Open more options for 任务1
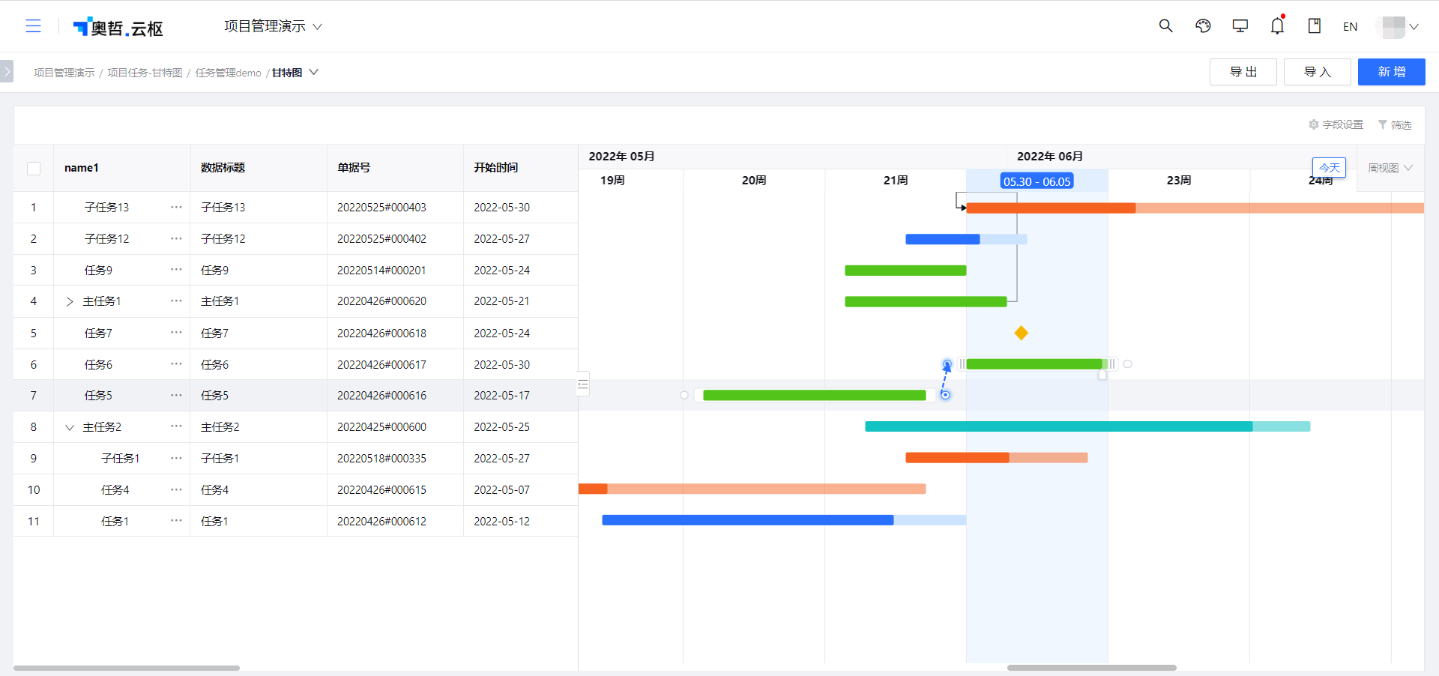Screen dimensions: 1439x676 pos(176,521)
